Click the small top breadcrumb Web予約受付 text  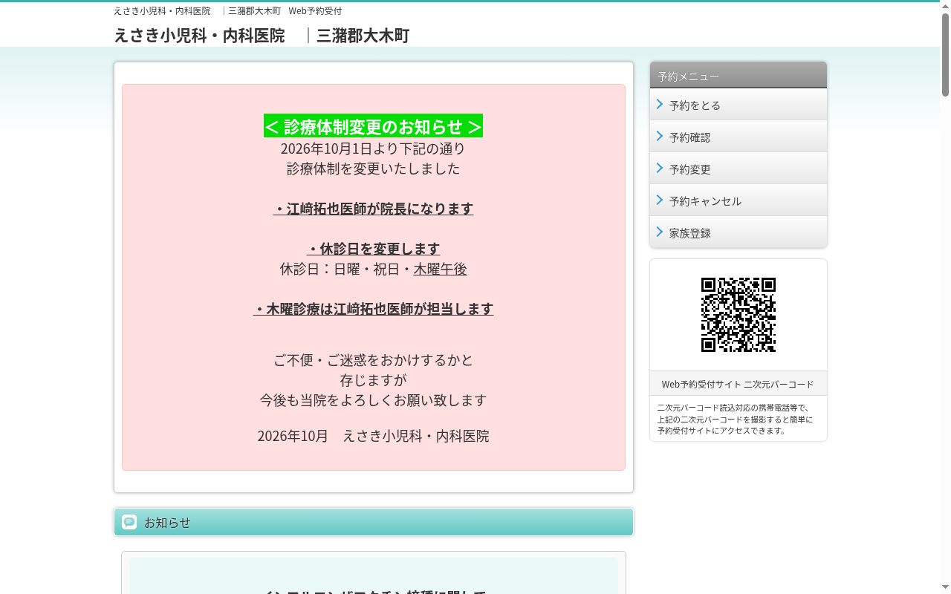[x=315, y=11]
